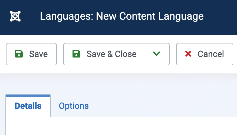
Task: Click the Joomla logo in the header
Action: click(x=15, y=16)
